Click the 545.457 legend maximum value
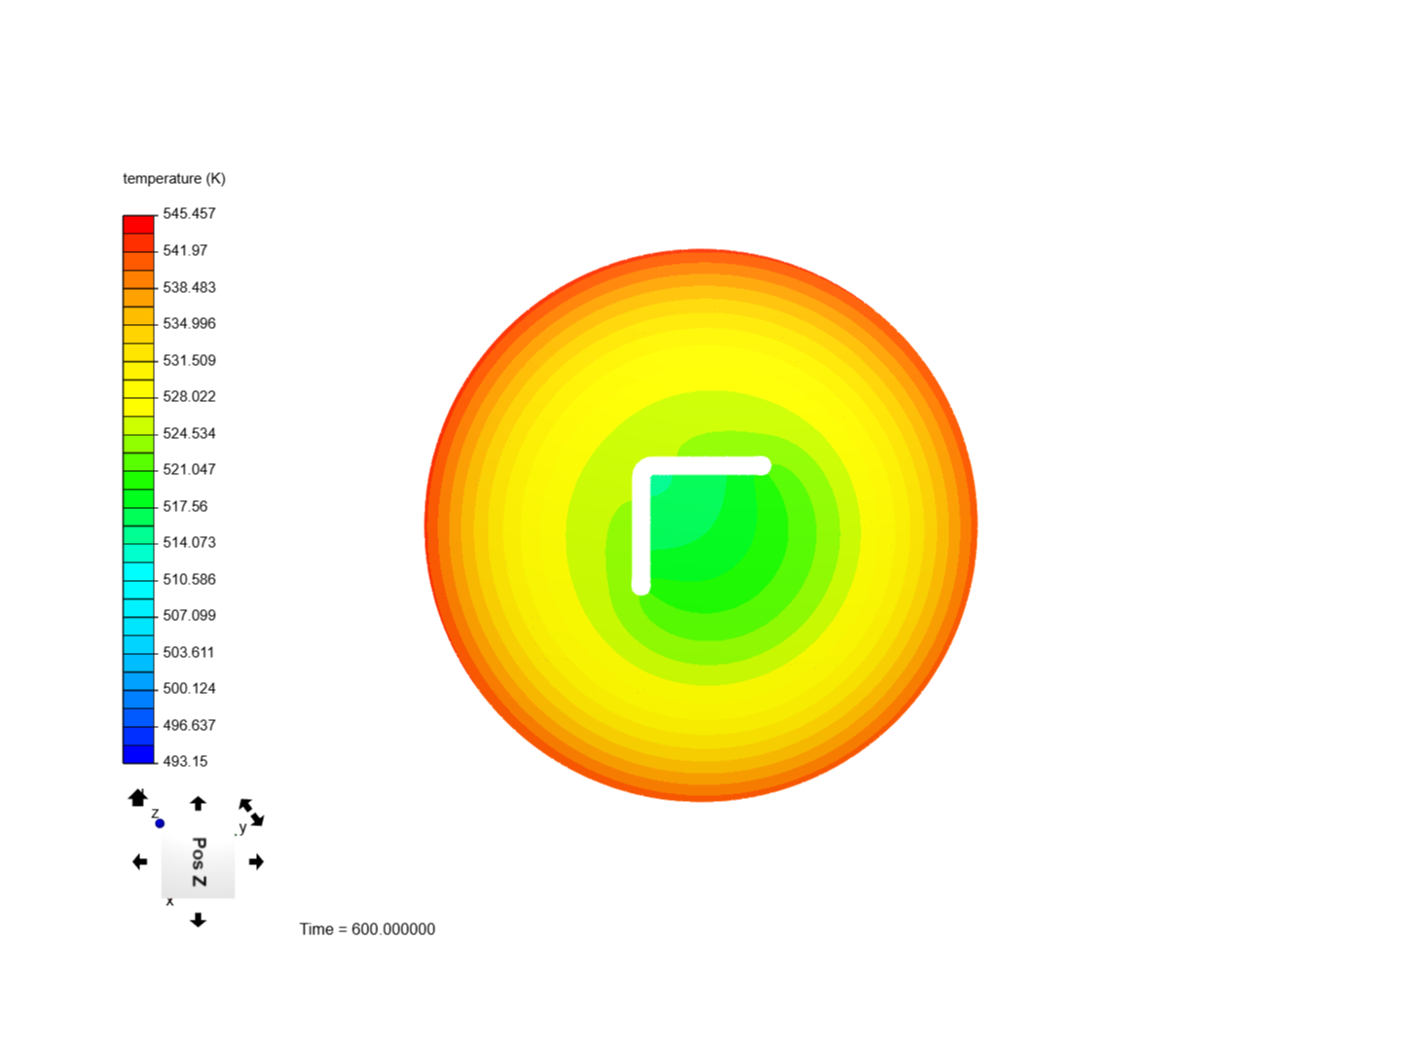 (189, 213)
